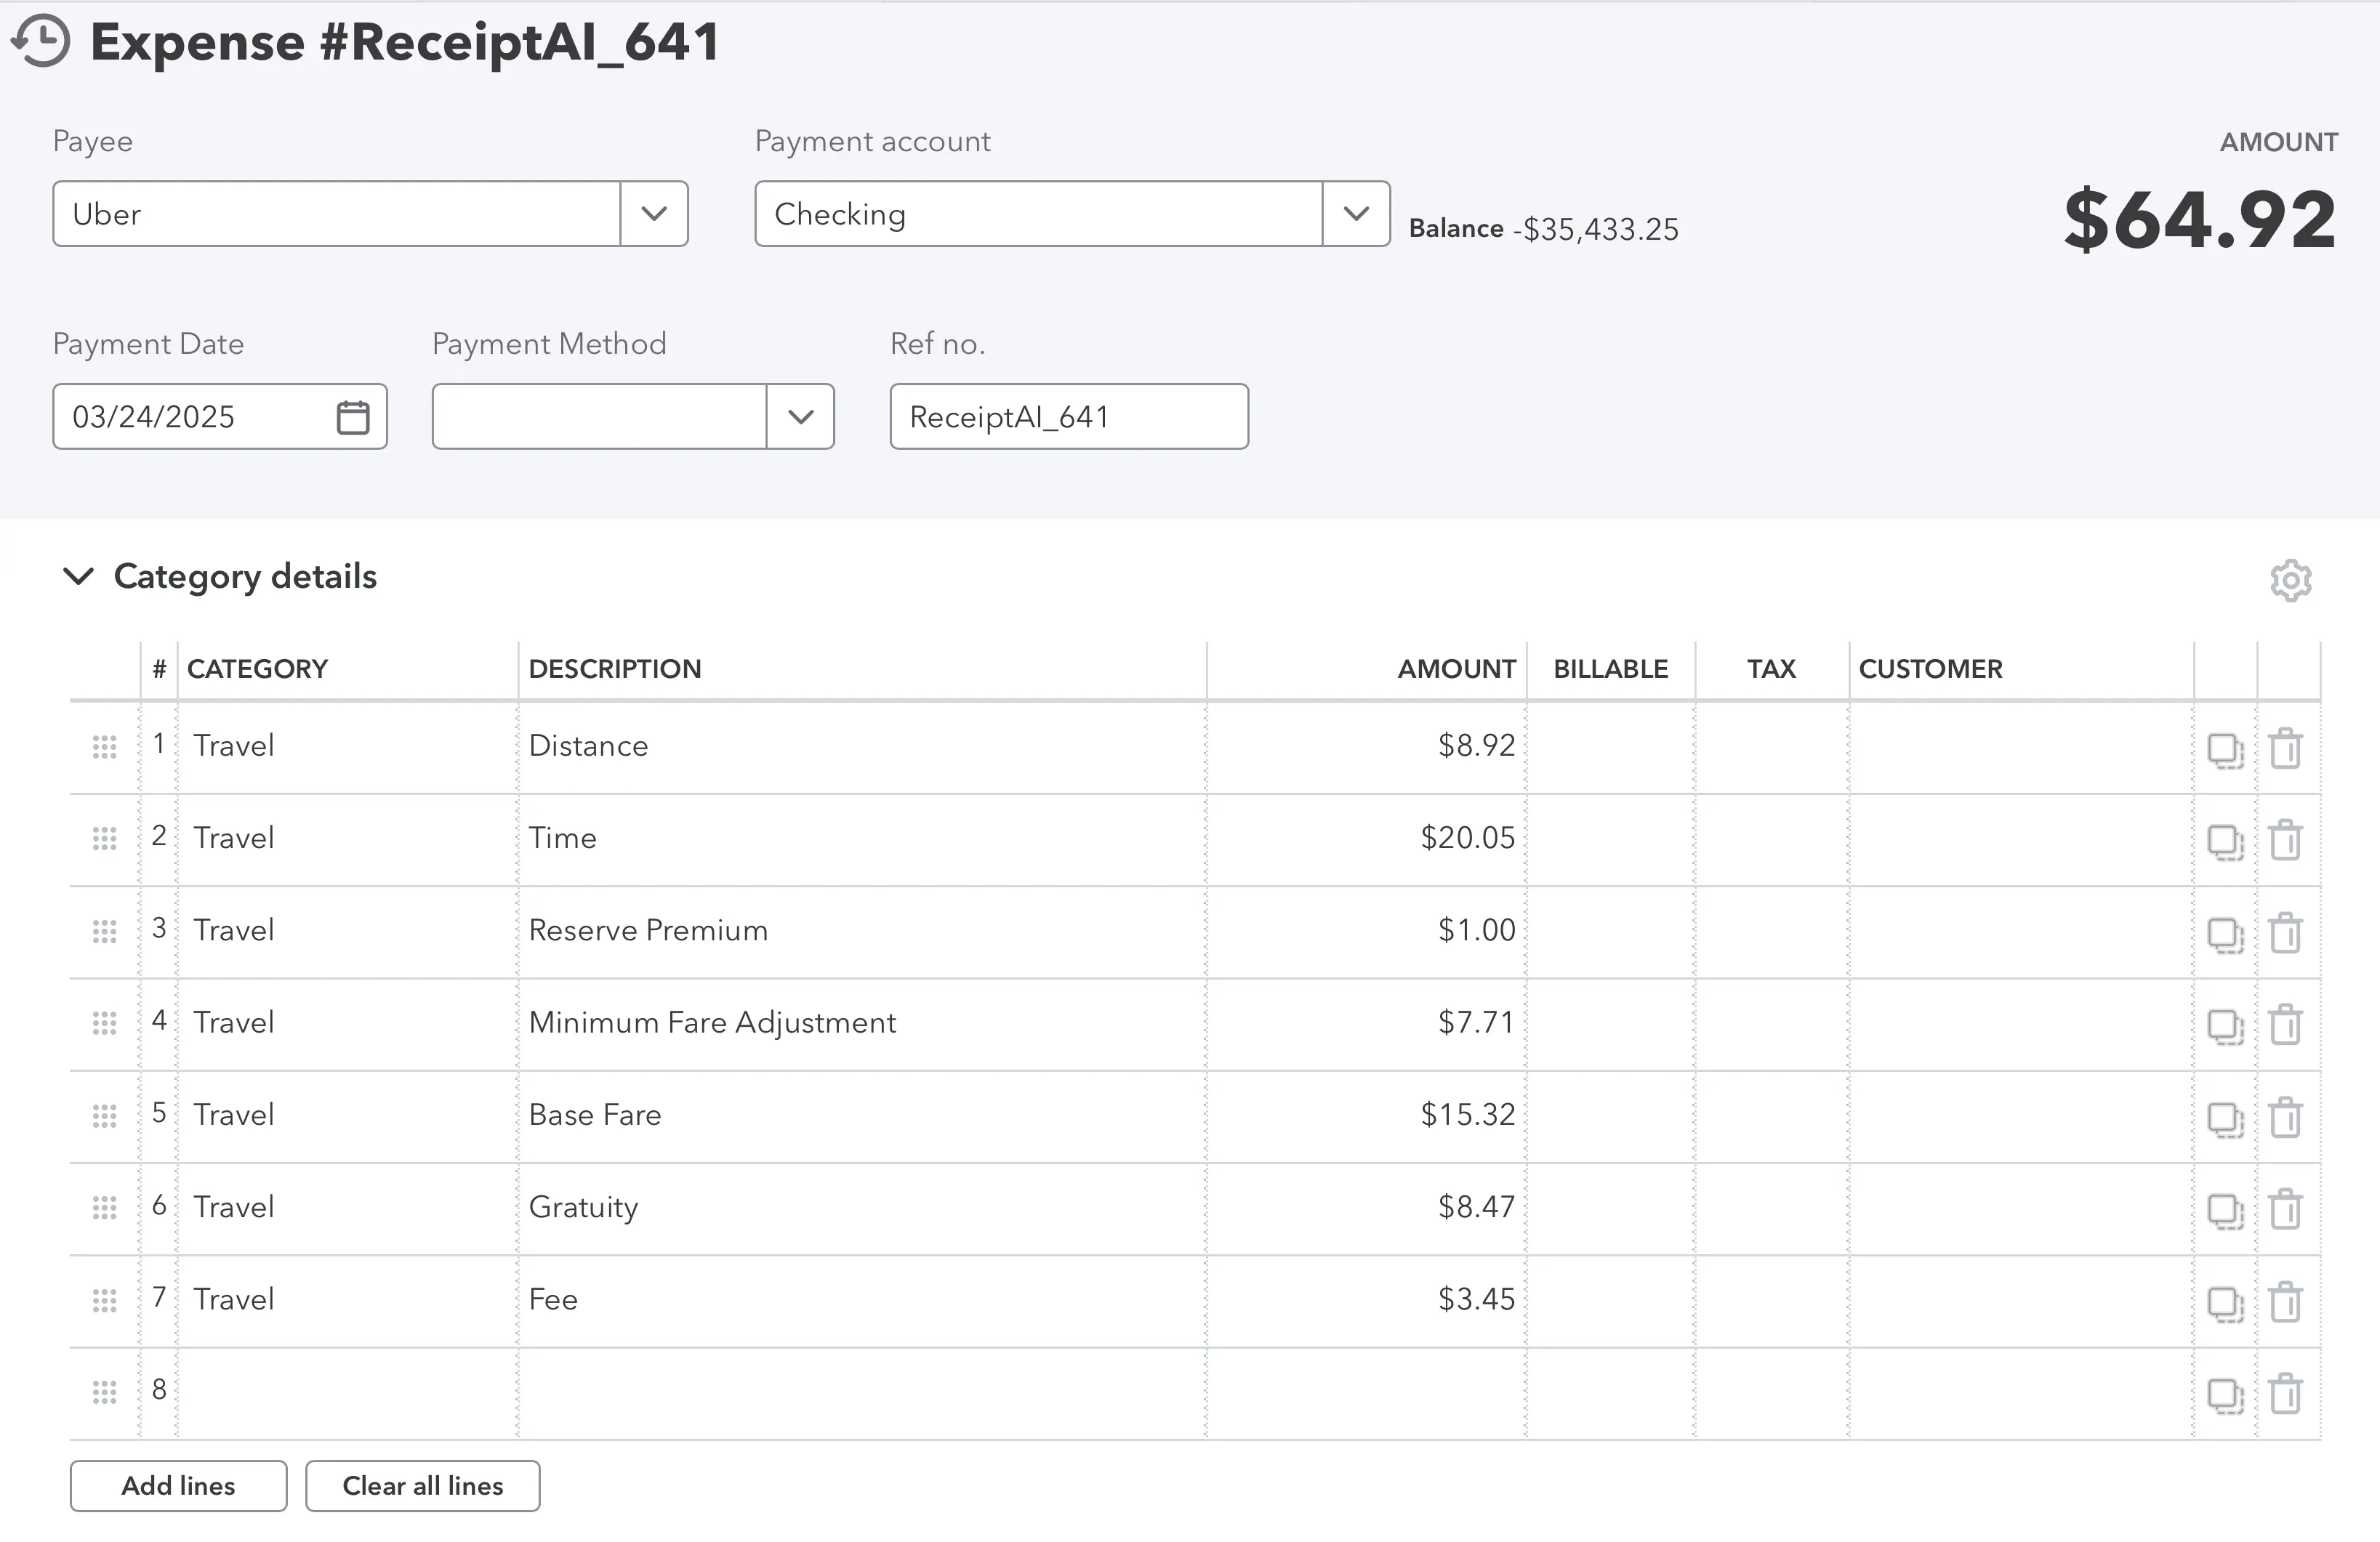
Task: Delete empty line 8
Action: click(x=2286, y=1394)
